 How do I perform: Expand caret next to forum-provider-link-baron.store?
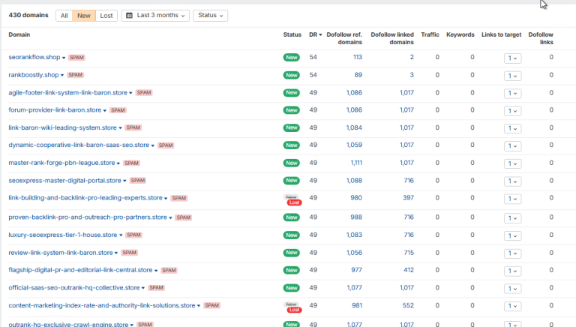click(x=105, y=110)
